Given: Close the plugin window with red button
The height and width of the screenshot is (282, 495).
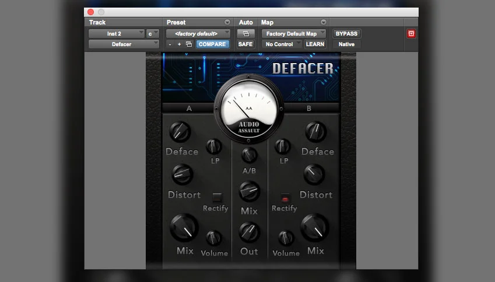Looking at the screenshot, I should click(x=90, y=12).
